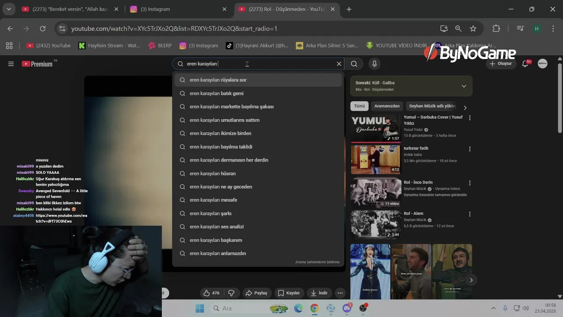Select the Seyhan Müzik adlı yükleyen chip
This screenshot has height=317, width=563.
pyautogui.click(x=432, y=106)
